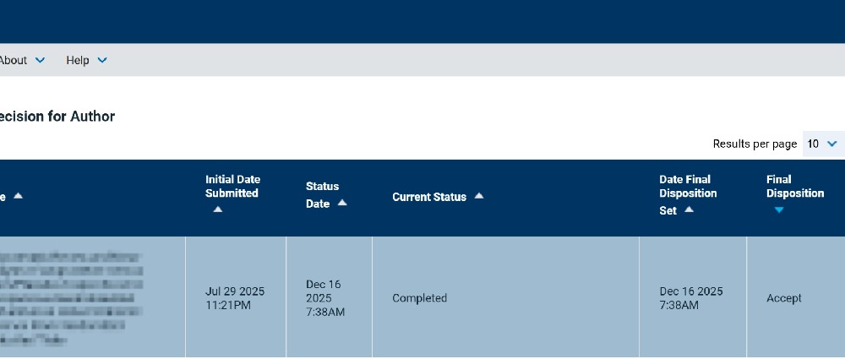Click the Status Date column header text

(x=321, y=194)
